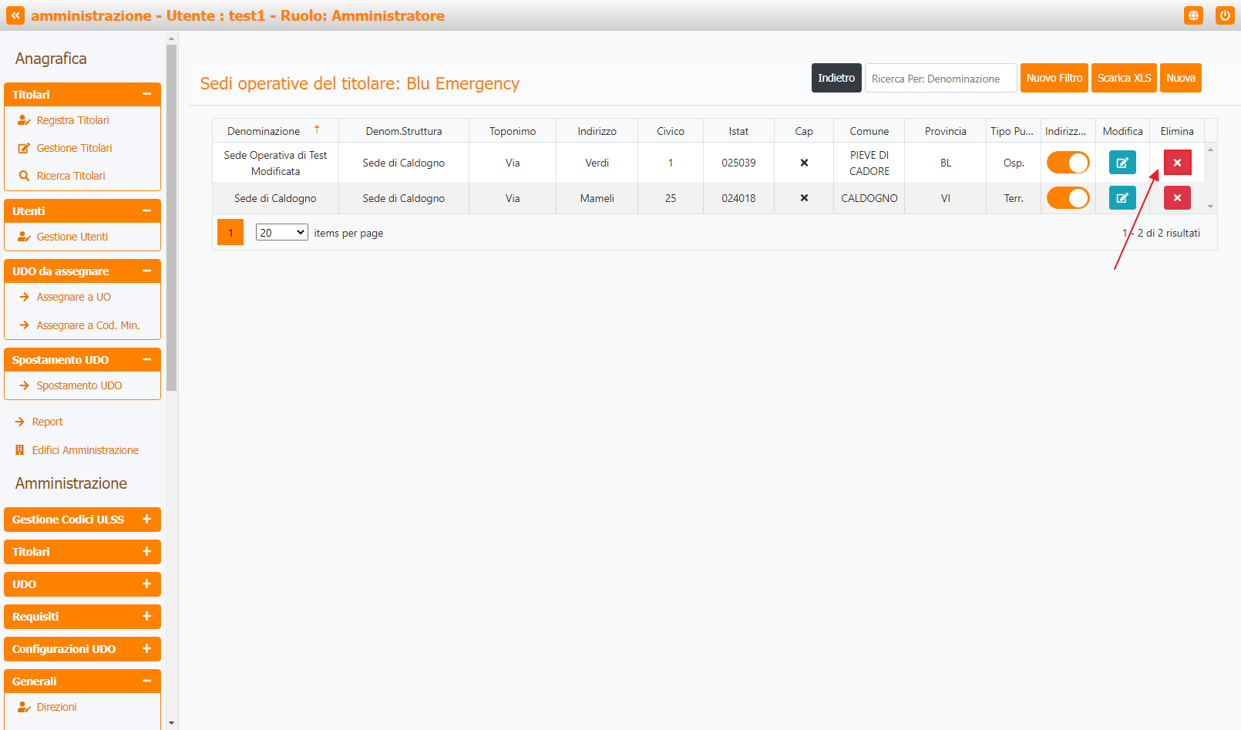The width and height of the screenshot is (1241, 730).
Task: Sort by Toponimo column header
Action: pos(513,131)
